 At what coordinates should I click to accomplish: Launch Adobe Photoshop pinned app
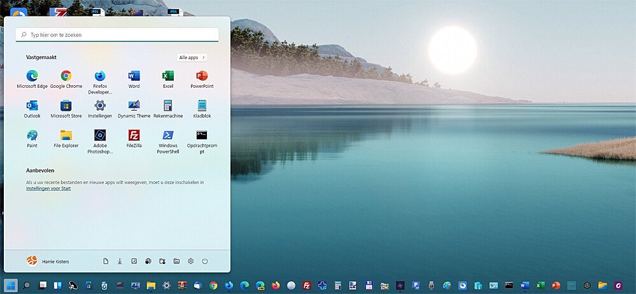coord(100,141)
